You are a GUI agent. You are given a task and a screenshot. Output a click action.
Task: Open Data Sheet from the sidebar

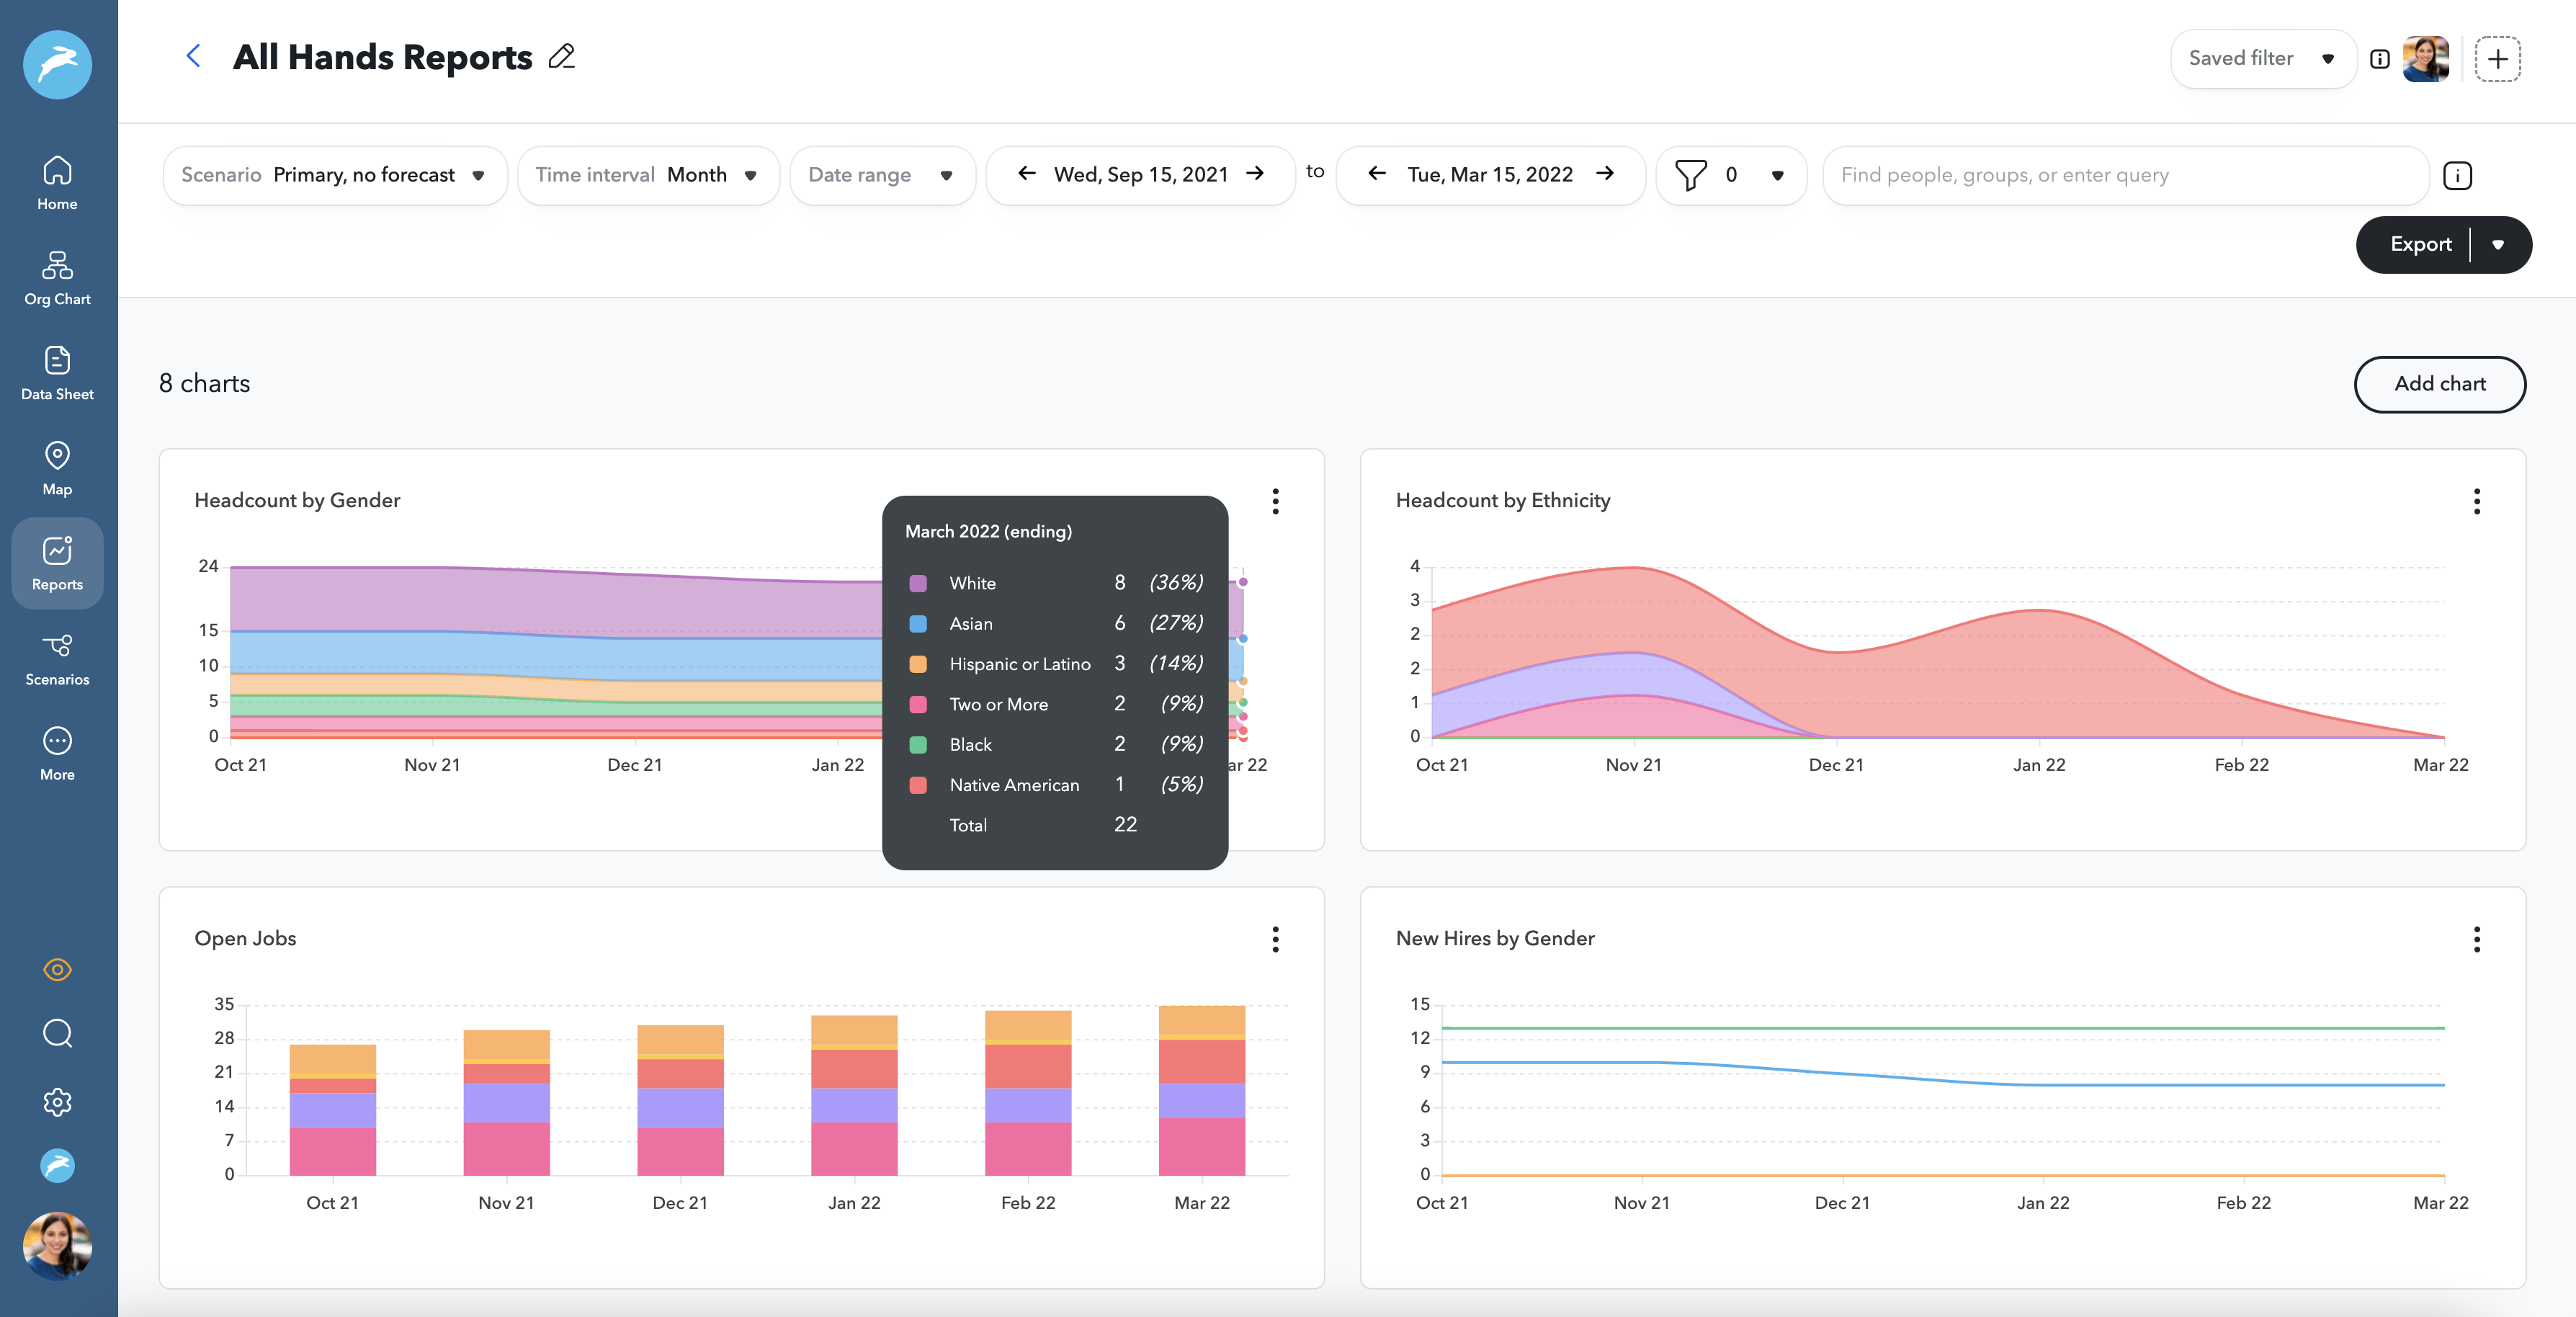pos(57,373)
